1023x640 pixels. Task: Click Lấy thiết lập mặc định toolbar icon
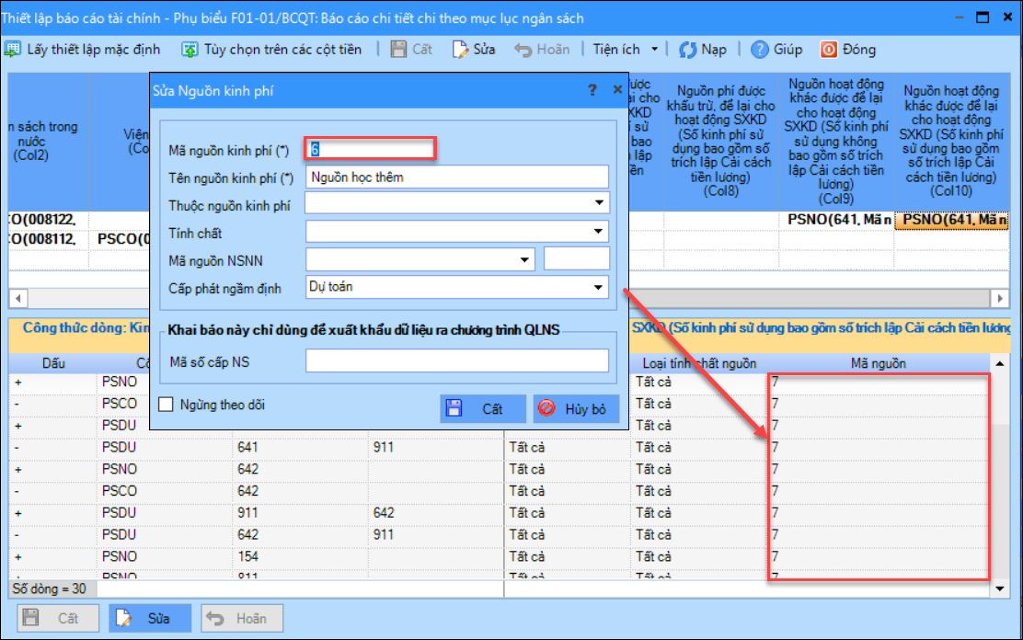(x=13, y=50)
